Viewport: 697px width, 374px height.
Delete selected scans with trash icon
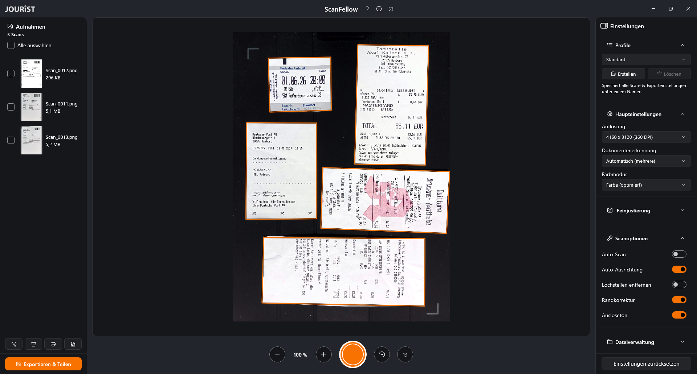point(33,344)
